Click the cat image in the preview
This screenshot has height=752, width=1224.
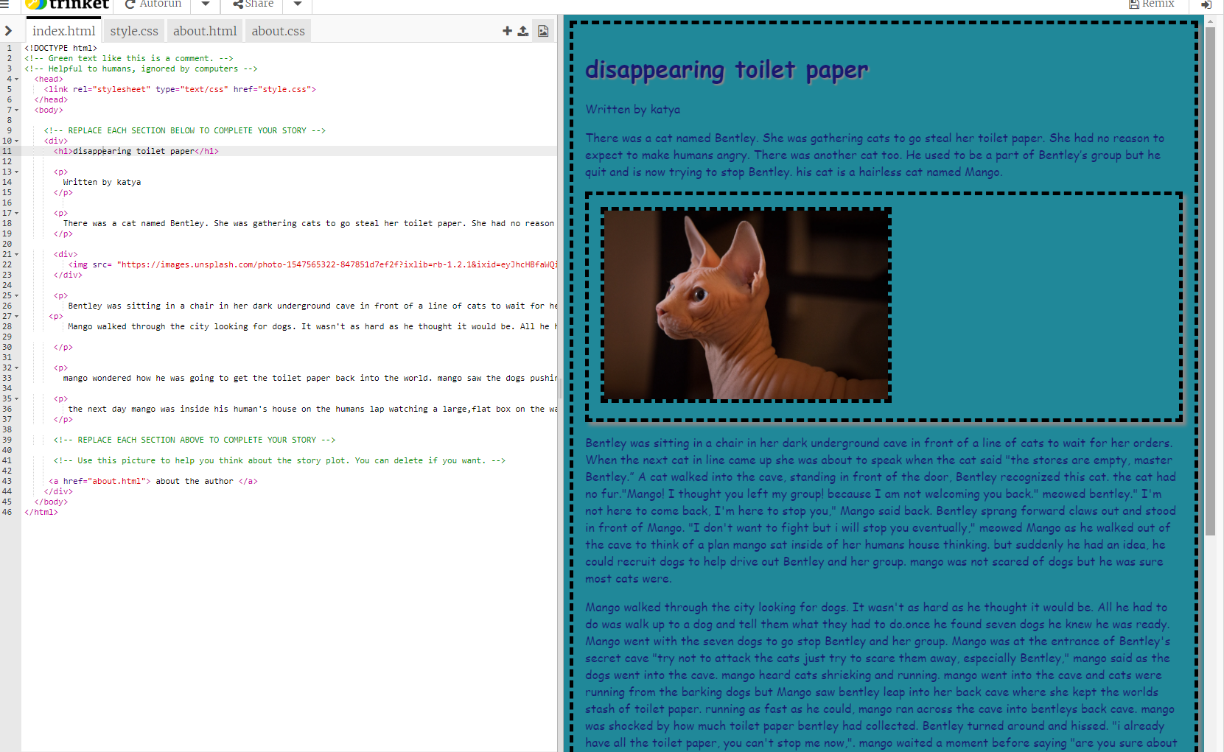746,305
